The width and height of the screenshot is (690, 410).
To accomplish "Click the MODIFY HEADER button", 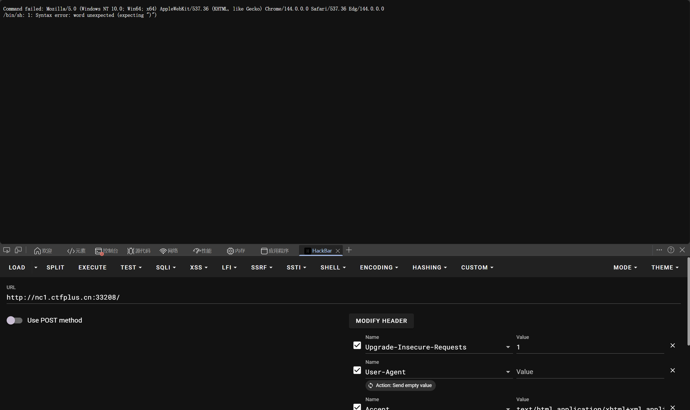I will coord(381,321).
